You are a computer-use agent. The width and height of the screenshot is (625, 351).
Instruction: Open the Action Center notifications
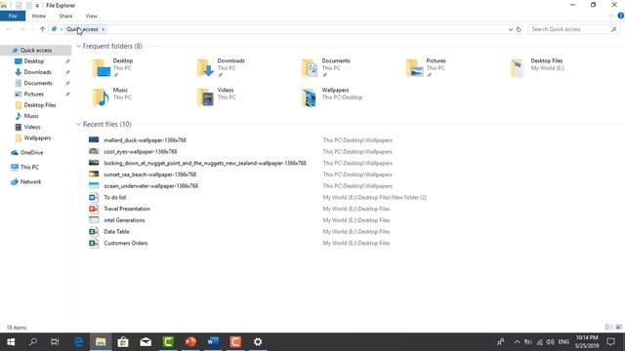point(610,342)
